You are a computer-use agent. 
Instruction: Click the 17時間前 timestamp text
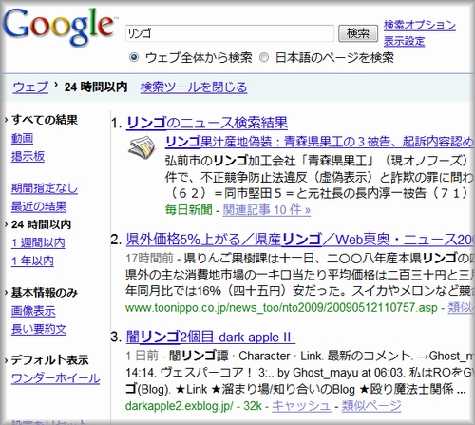pos(149,259)
